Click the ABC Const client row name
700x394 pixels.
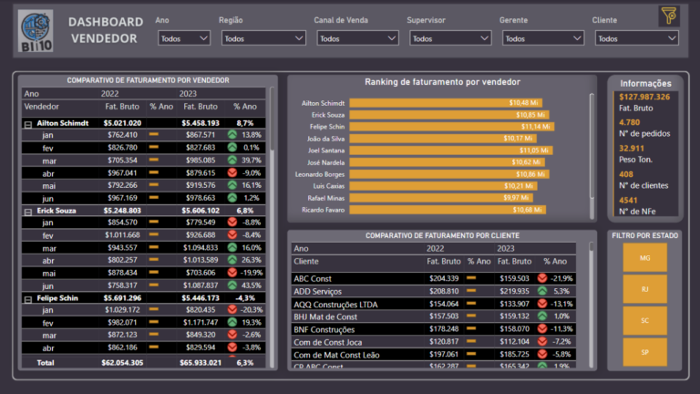[x=313, y=279]
